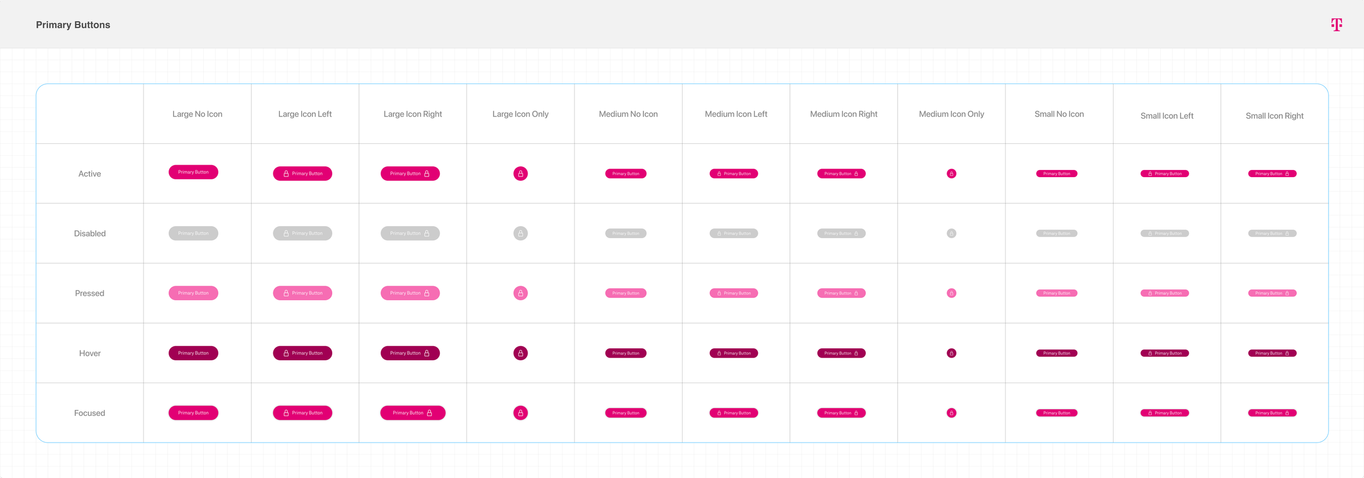Click the Active Small Icon Left button
Screen dimensions: 1364x478
click(1165, 173)
